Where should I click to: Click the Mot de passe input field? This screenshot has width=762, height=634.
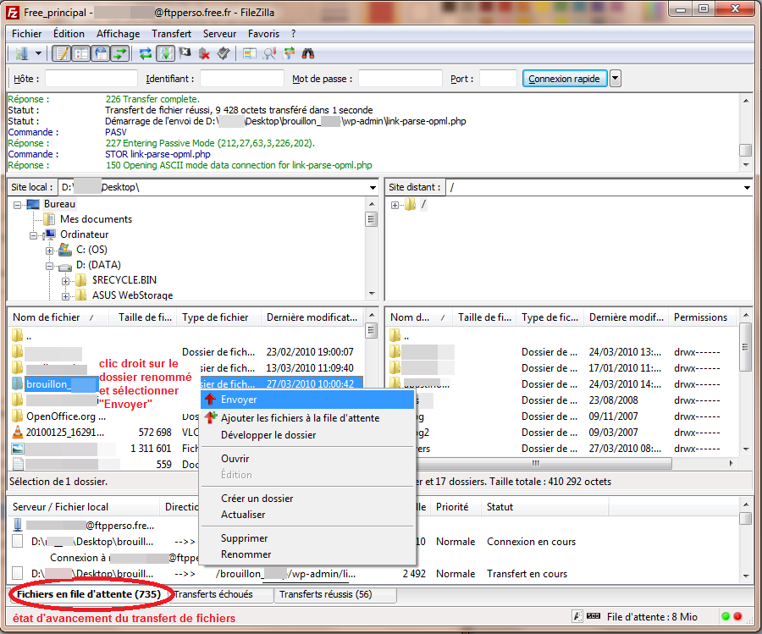click(x=400, y=79)
